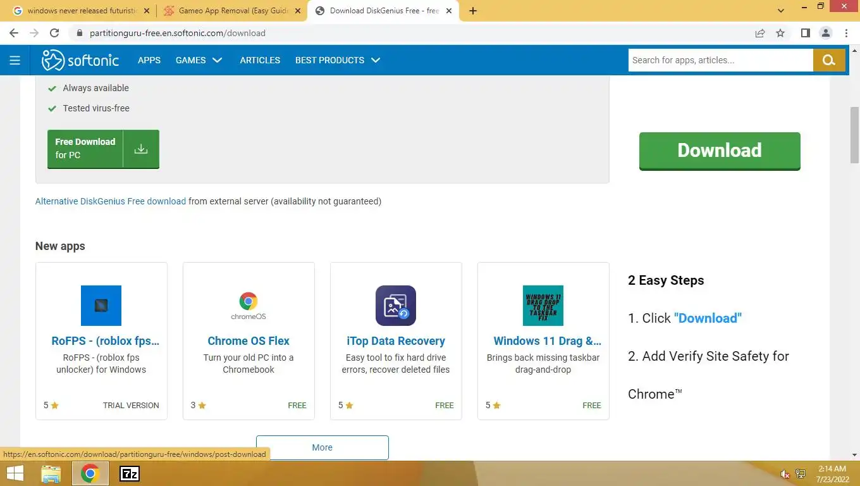
Task: Open RoFPS - (roblox fps... title link
Action: pos(106,340)
